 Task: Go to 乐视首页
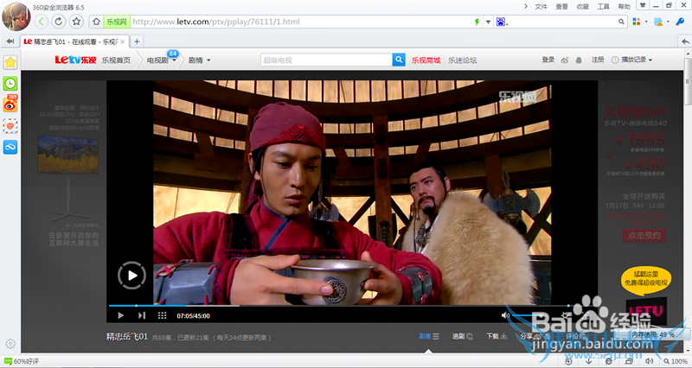(x=116, y=60)
